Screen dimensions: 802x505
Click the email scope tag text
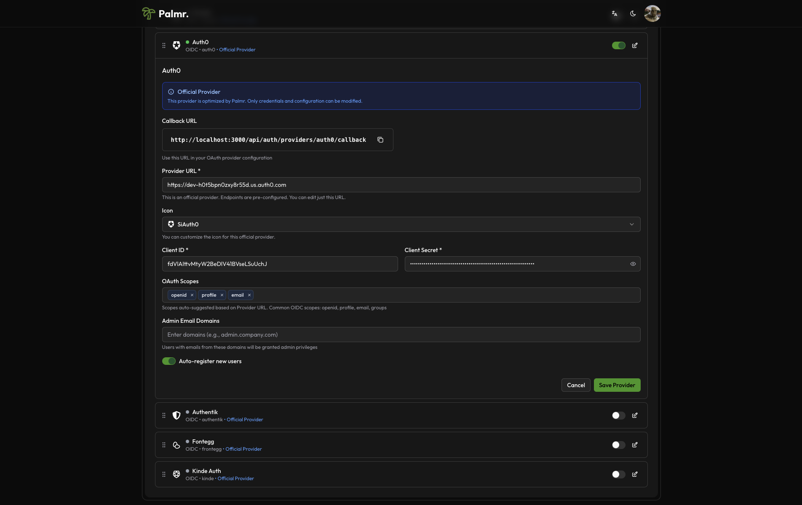coord(238,295)
